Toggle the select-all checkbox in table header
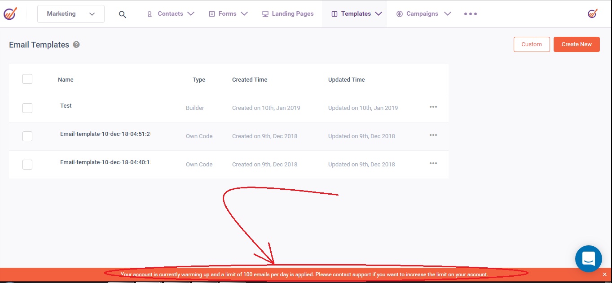612x283 pixels. coord(27,79)
